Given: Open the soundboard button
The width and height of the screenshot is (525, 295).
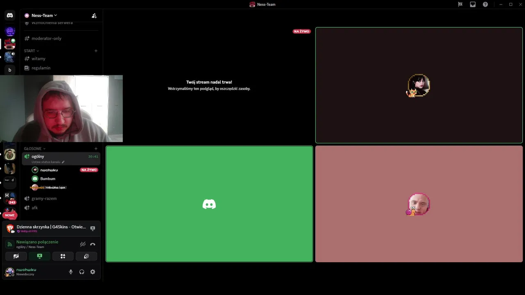Looking at the screenshot, I should [86, 256].
